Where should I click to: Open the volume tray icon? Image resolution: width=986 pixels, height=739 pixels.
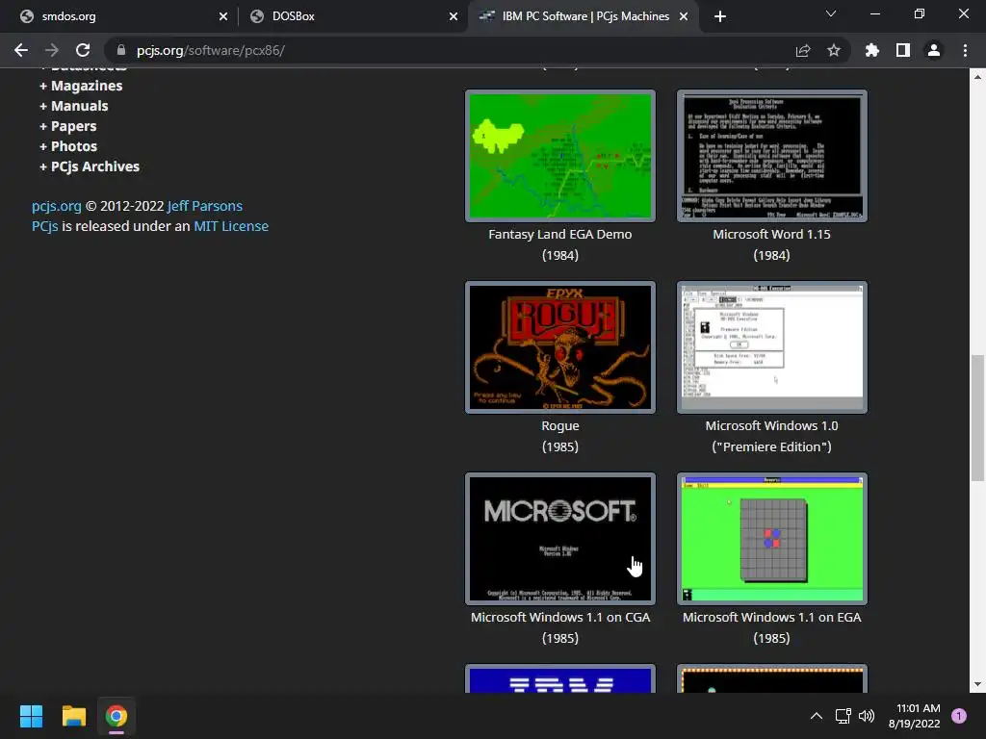coord(867,716)
